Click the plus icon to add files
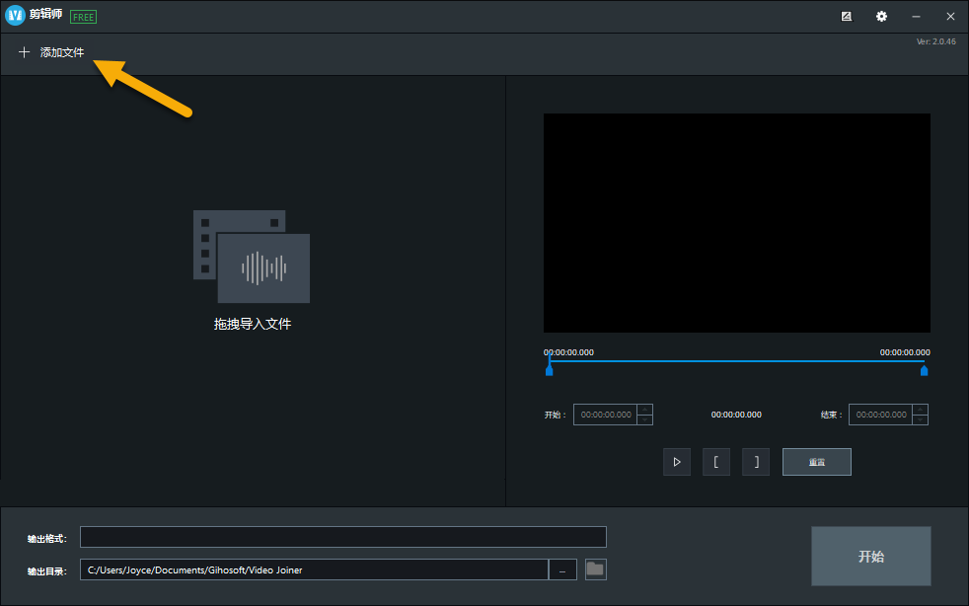Viewport: 969px width, 606px height. pos(24,52)
